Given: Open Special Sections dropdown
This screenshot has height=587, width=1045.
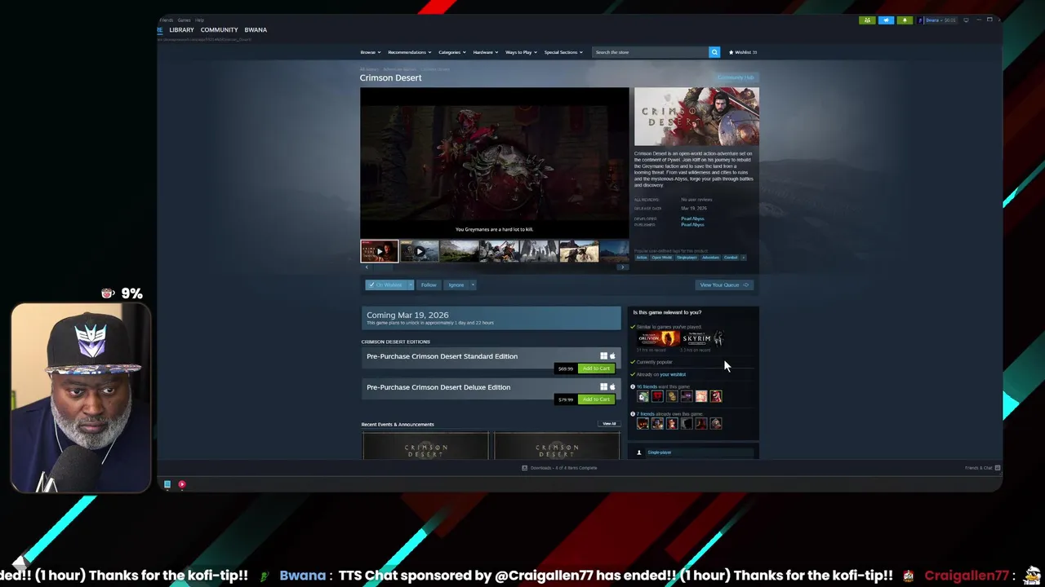Looking at the screenshot, I should pos(563,52).
